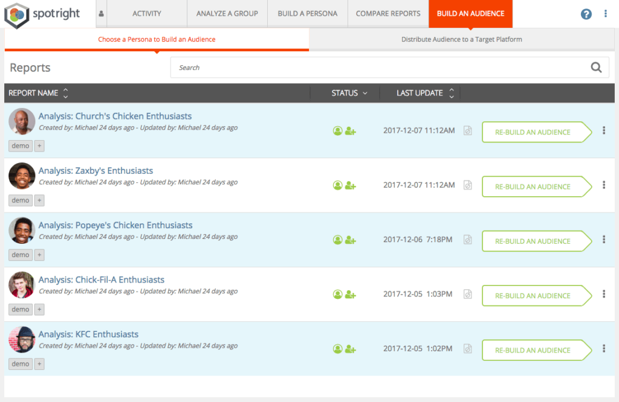Open the top-right vertical dots menu

[x=606, y=14]
